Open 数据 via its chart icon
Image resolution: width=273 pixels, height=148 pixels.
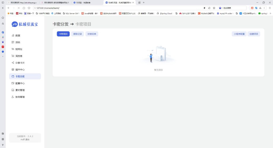click(x=13, y=35)
